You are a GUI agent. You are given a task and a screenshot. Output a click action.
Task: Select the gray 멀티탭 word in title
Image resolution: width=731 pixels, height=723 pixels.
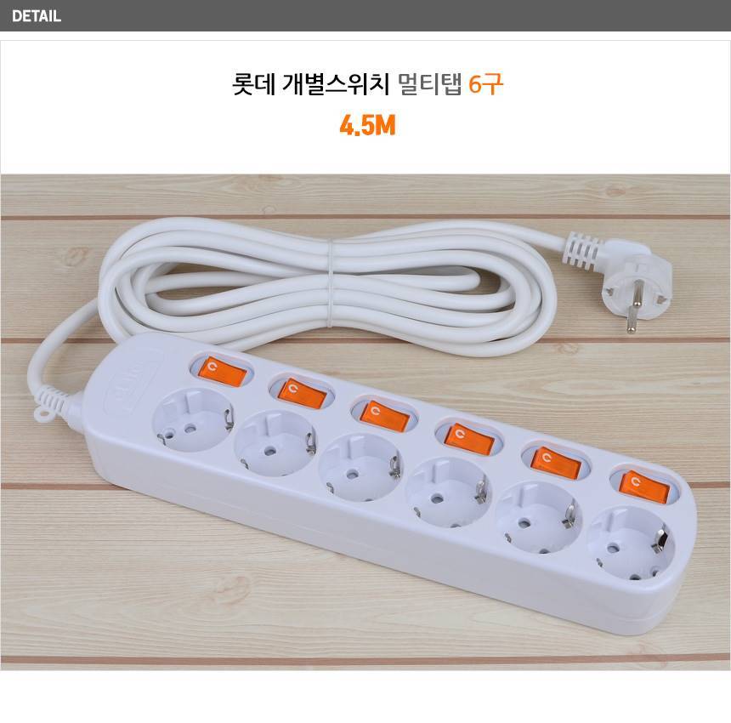pyautogui.click(x=430, y=84)
